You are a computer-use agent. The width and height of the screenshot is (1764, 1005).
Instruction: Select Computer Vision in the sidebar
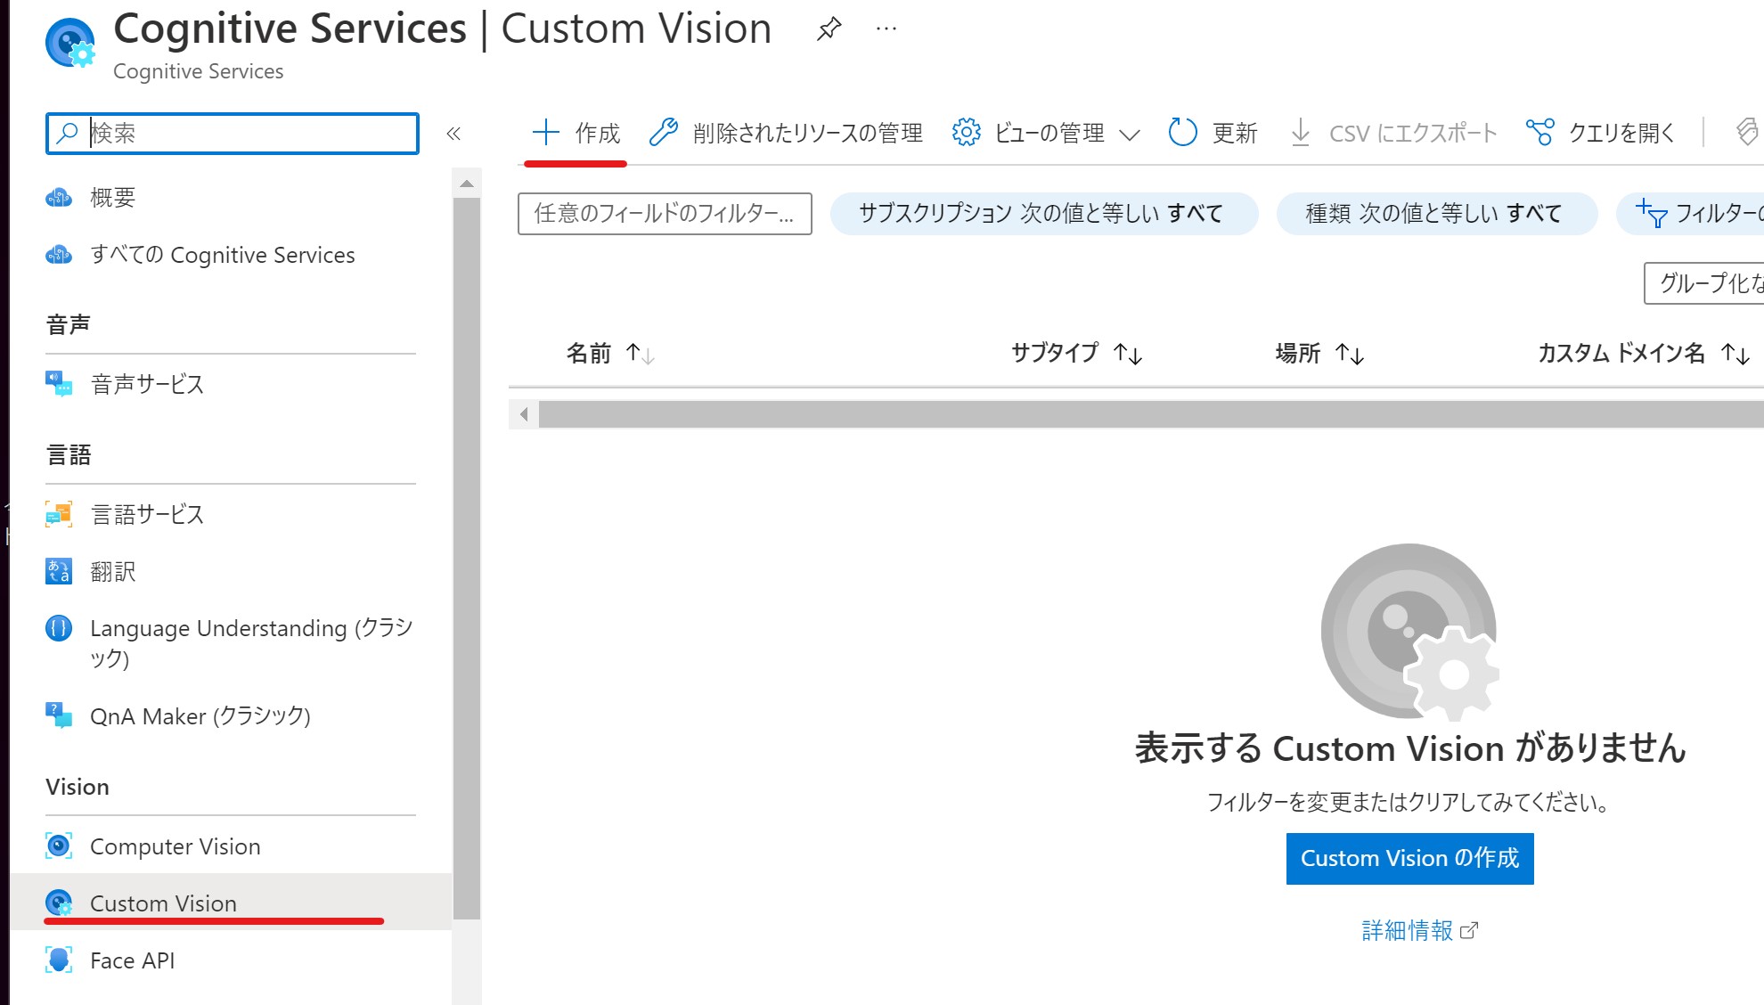(x=231, y=846)
